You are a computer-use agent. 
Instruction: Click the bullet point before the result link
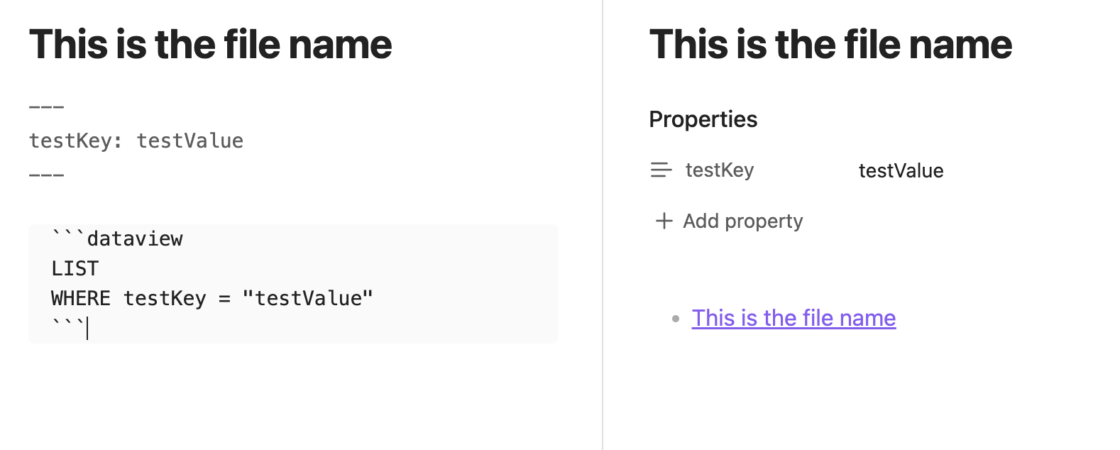click(x=676, y=319)
